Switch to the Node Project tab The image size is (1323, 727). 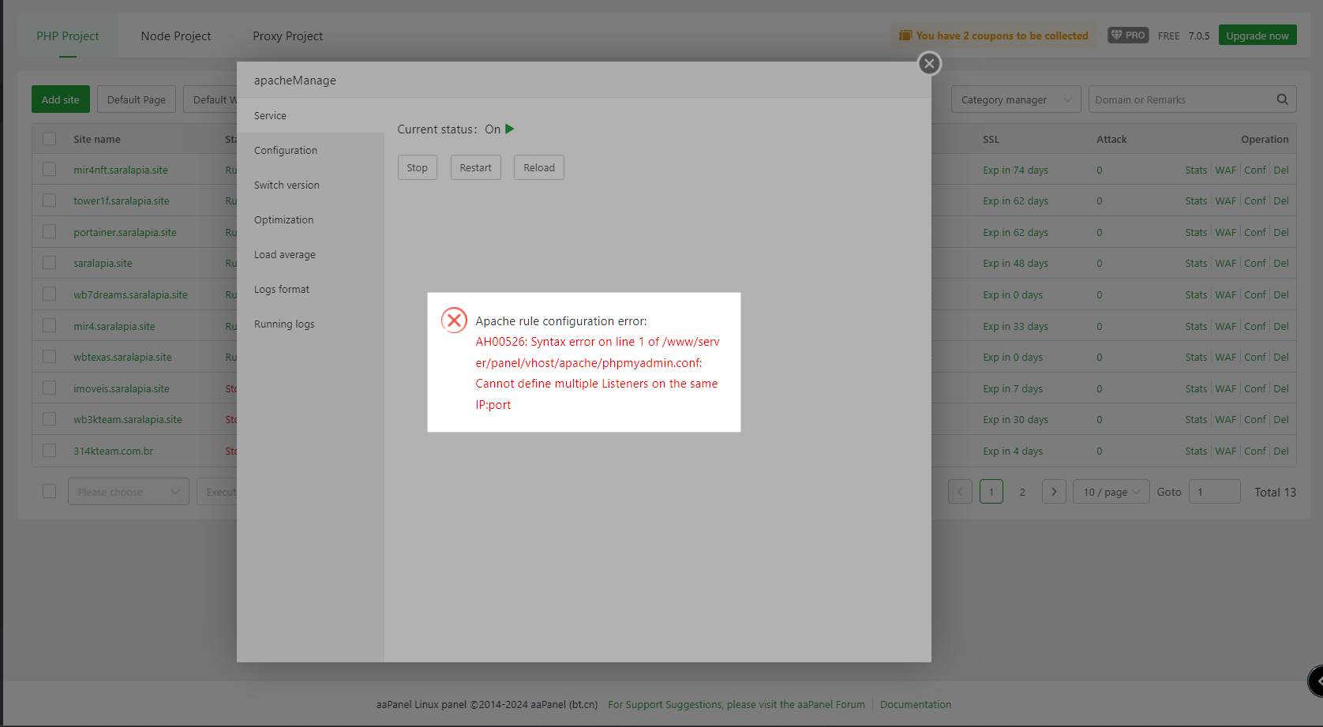[x=176, y=36]
